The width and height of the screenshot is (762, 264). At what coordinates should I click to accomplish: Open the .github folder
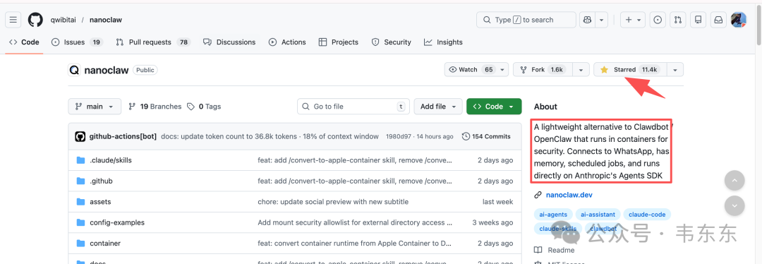click(x=101, y=181)
